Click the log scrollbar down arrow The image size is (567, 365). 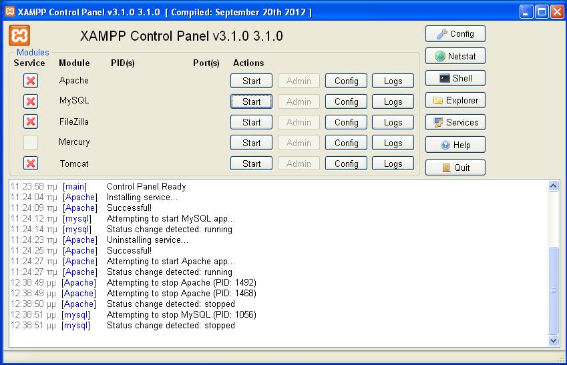click(553, 340)
